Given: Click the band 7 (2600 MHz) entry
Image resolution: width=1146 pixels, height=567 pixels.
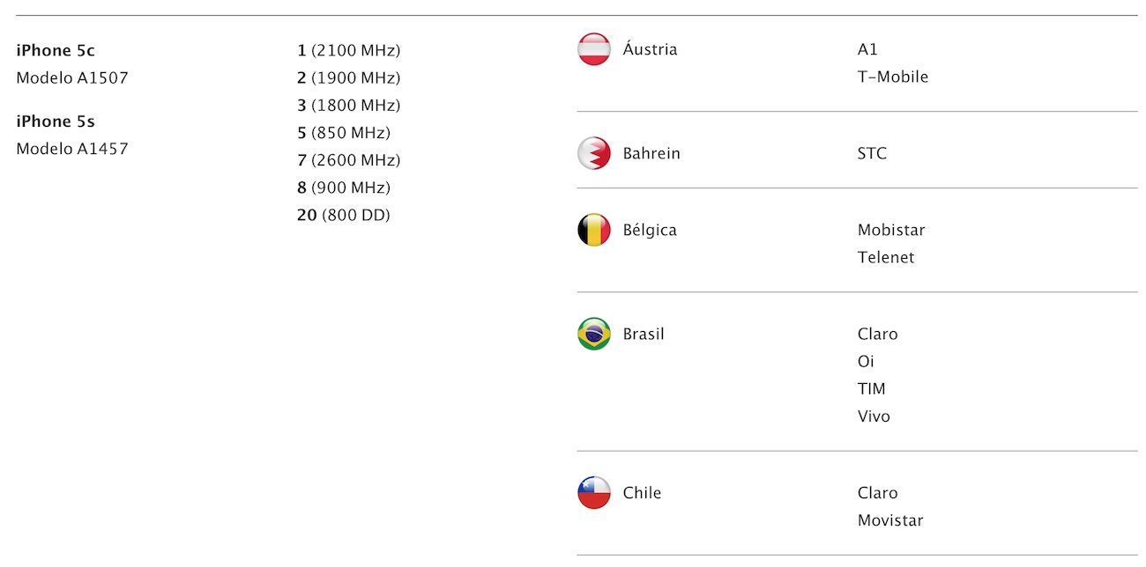Looking at the screenshot, I should pyautogui.click(x=348, y=160).
